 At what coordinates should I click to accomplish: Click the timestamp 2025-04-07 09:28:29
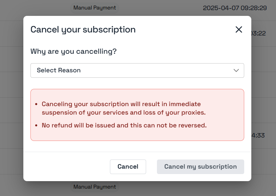pos(235,8)
